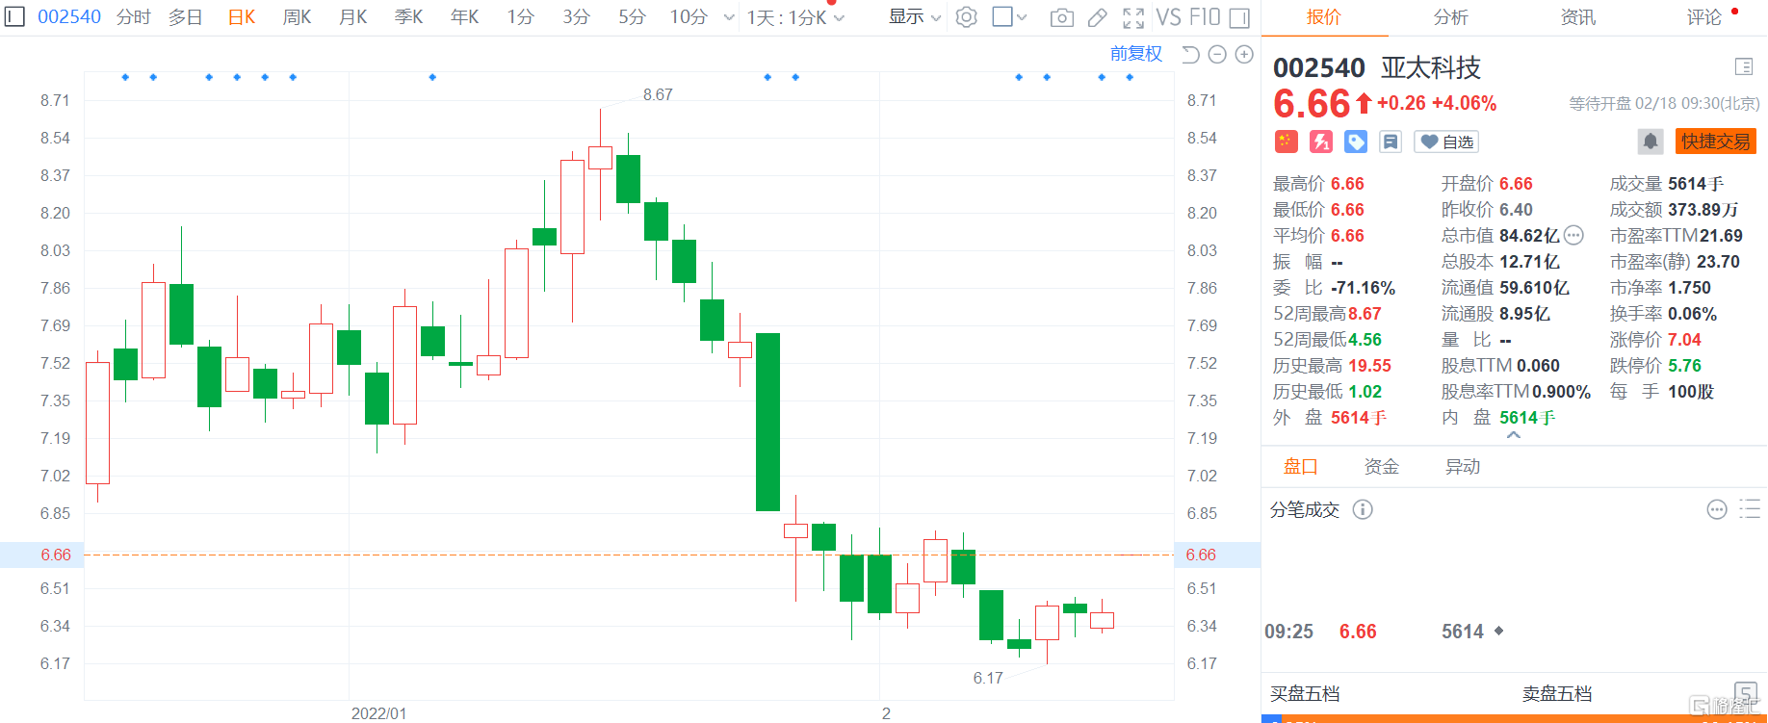Reset chart view with undo arrow
This screenshot has height=723, width=1768.
click(1190, 55)
